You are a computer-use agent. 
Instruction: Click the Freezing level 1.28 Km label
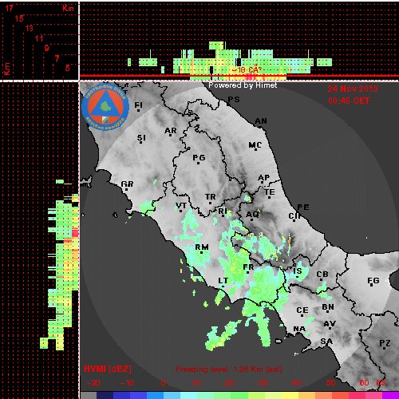[229, 369]
